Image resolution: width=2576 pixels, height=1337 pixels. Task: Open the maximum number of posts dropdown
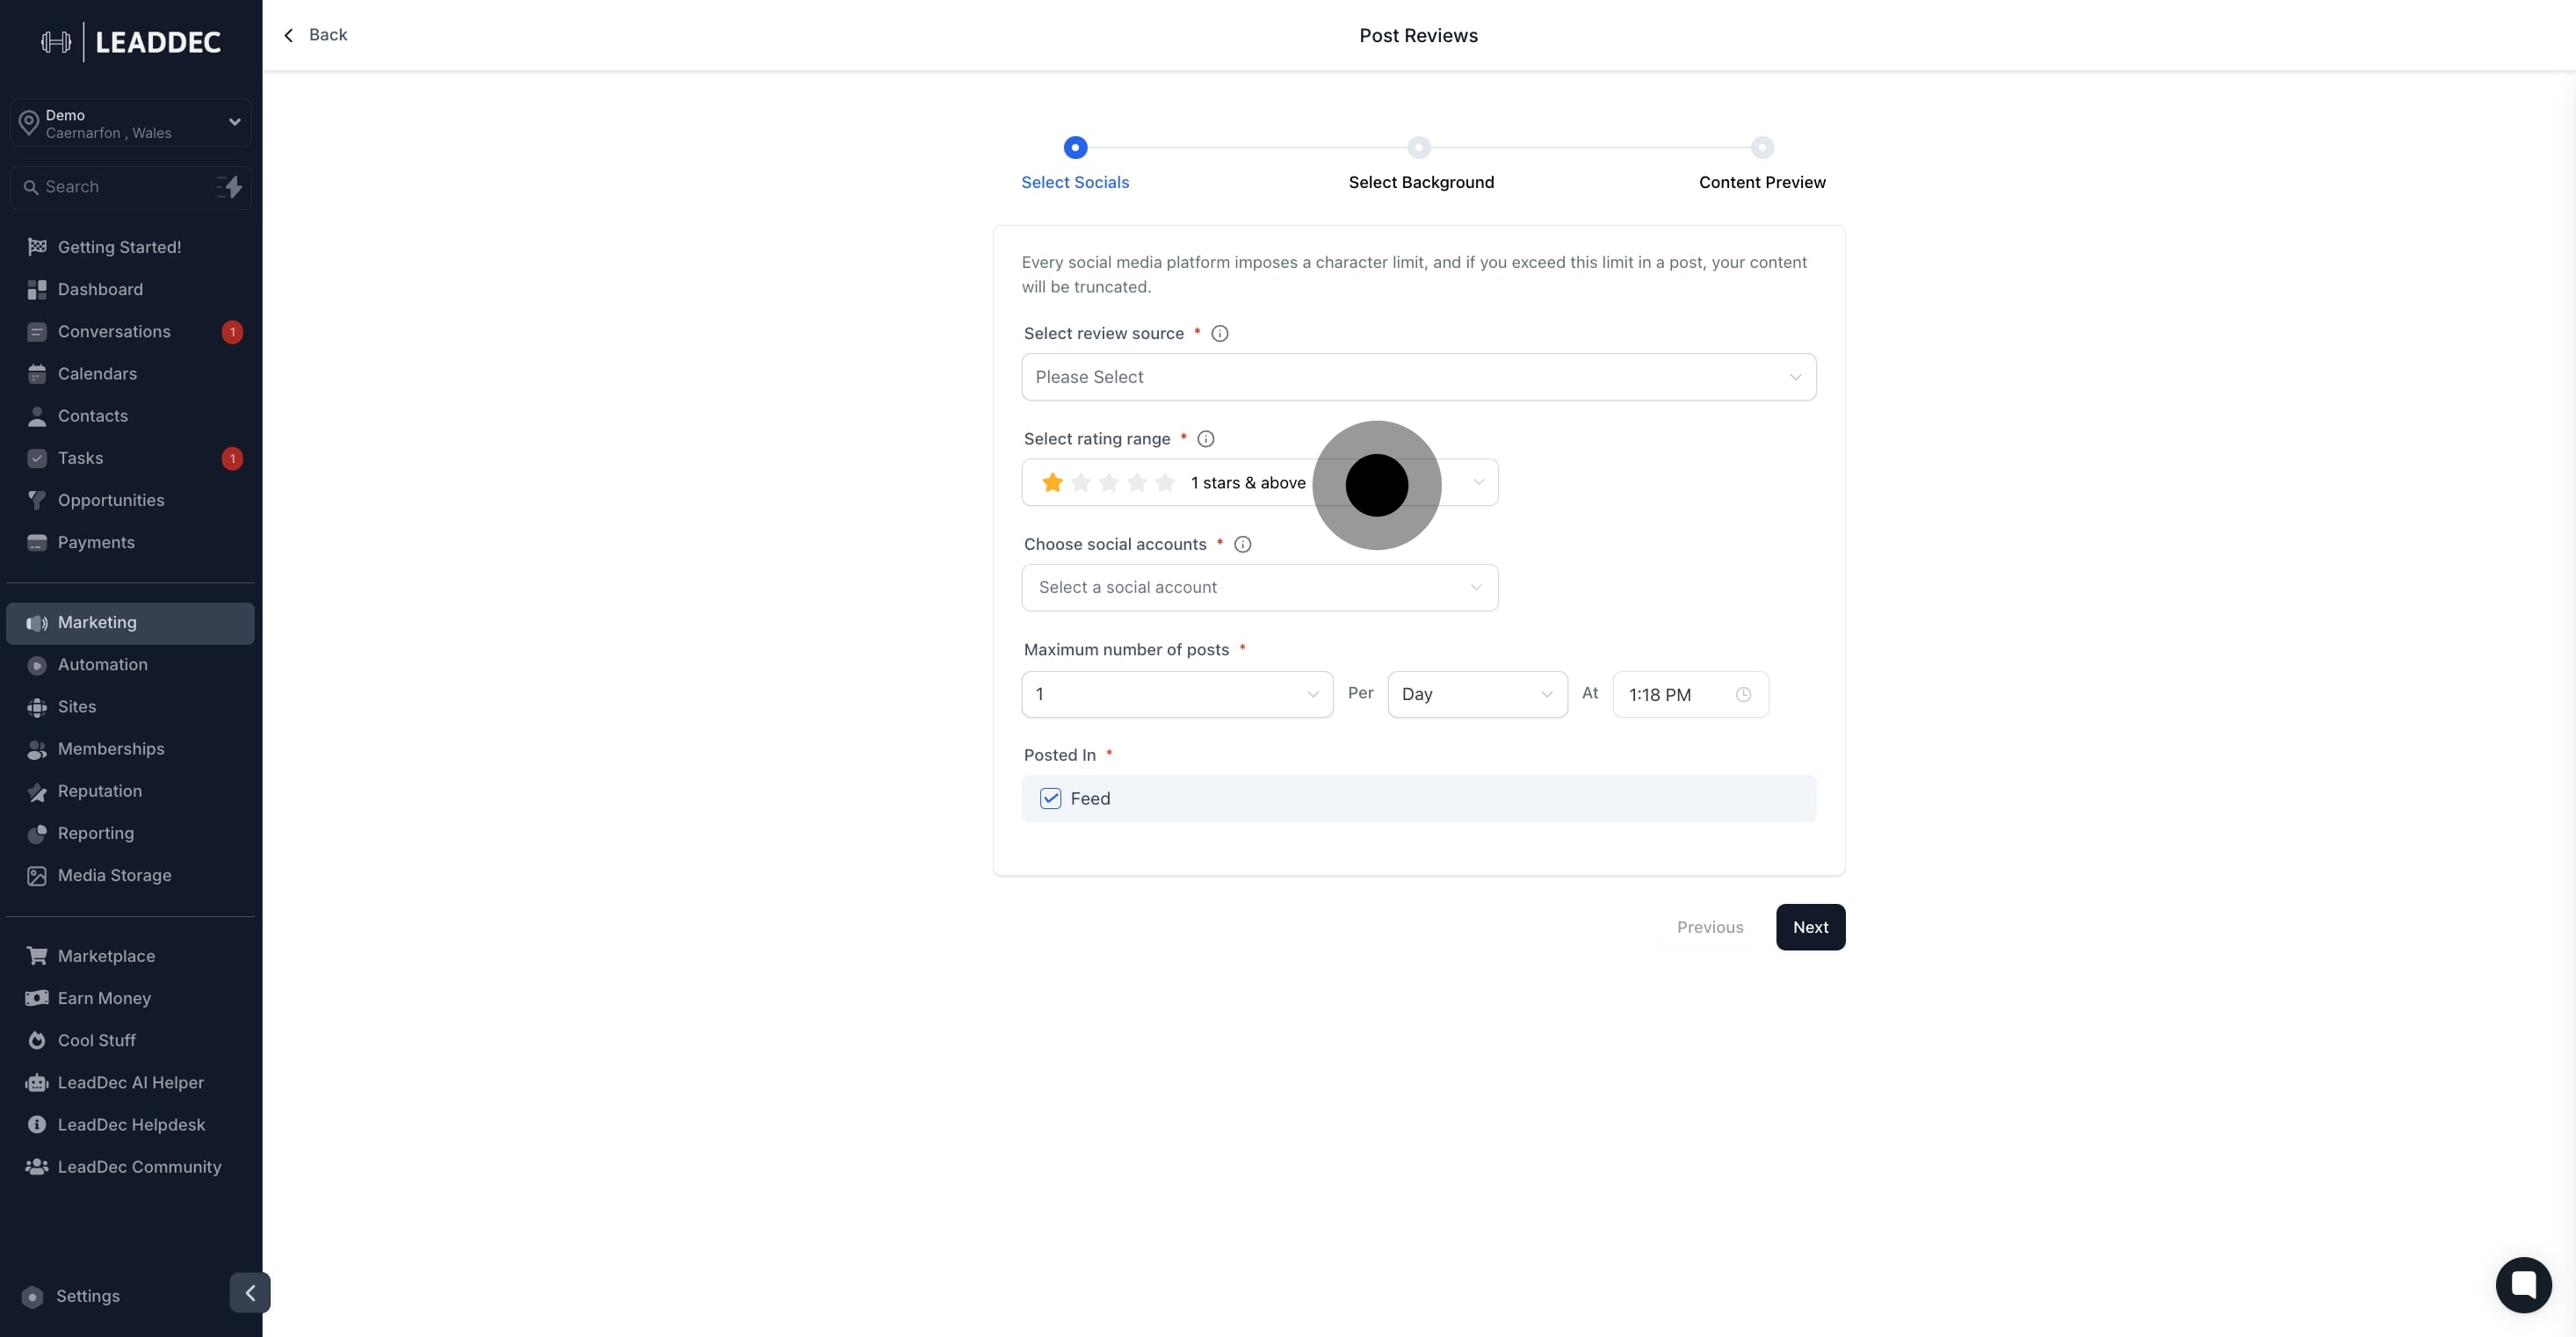(1177, 694)
